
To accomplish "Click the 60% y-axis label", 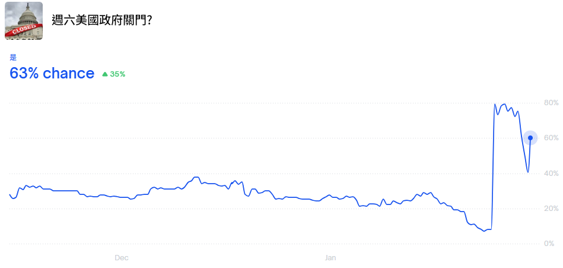I will (551, 138).
